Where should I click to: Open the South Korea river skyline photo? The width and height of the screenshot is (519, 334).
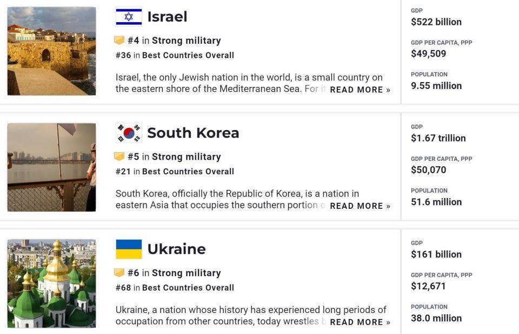click(51, 167)
